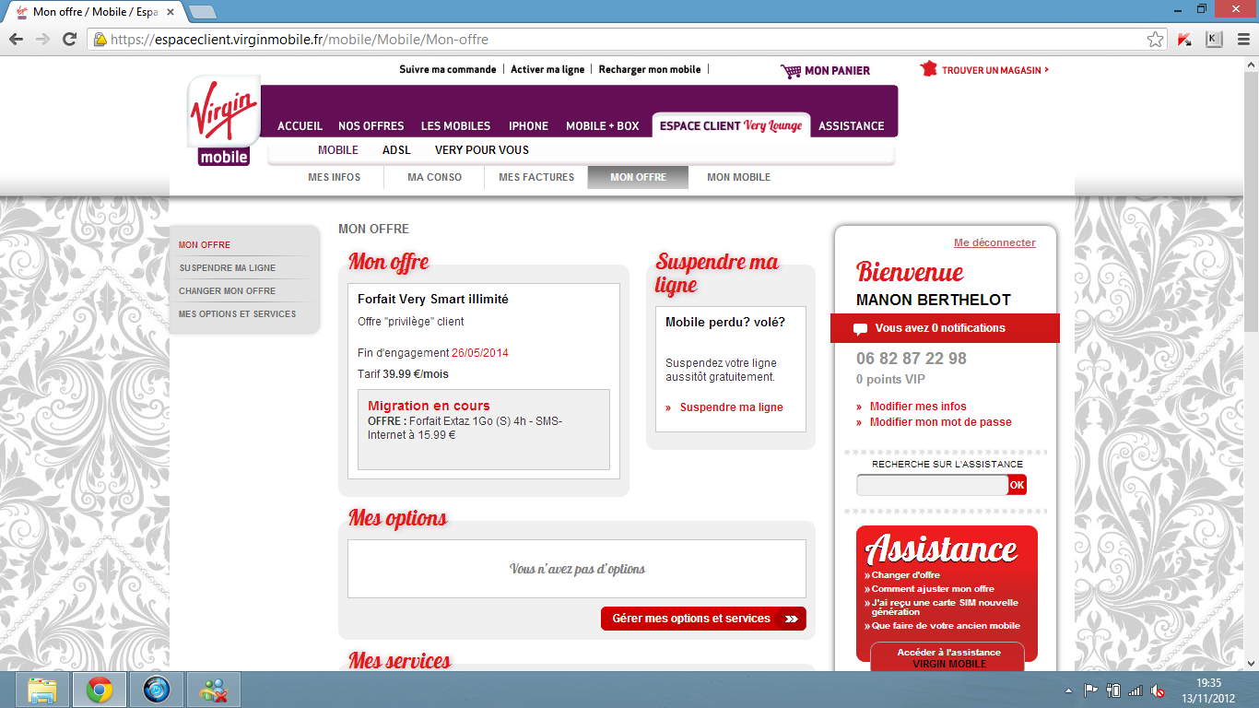Open the Chrome menu icon
Image resolution: width=1259 pixels, height=708 pixels.
pos(1242,40)
